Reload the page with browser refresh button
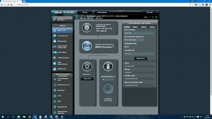The width and height of the screenshot is (212, 119). (x=8, y=5)
